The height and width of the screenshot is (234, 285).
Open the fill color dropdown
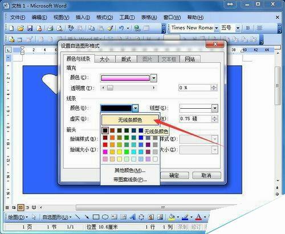pos(153,78)
